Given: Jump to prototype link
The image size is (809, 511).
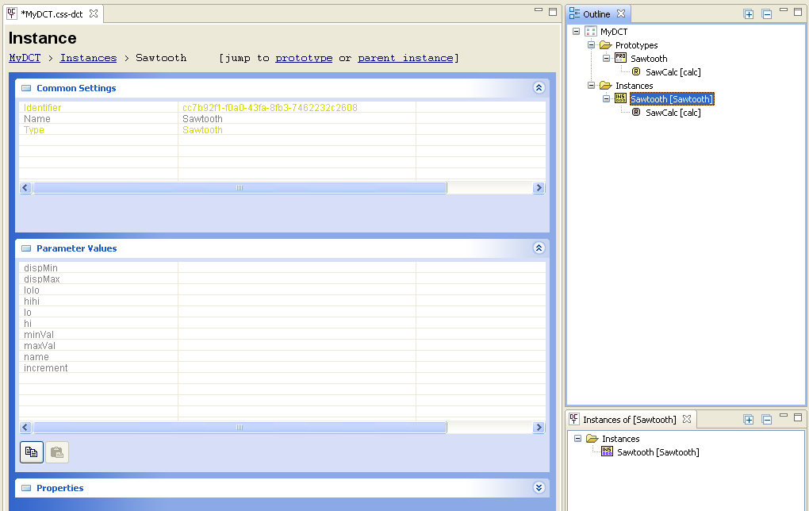Looking at the screenshot, I should (x=304, y=58).
